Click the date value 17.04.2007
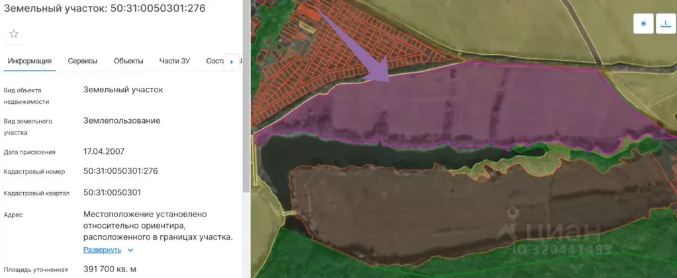The image size is (677, 278). [x=104, y=151]
